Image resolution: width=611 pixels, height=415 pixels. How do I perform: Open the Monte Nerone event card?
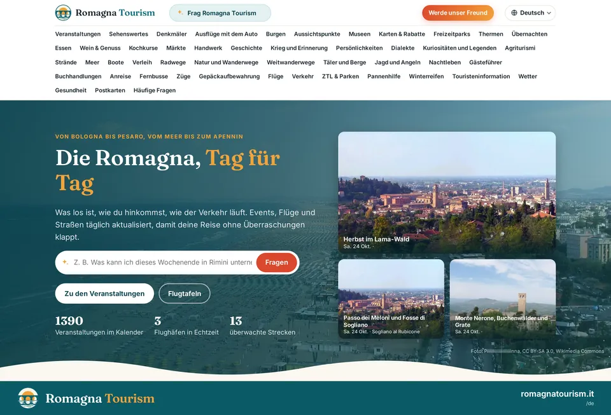(503, 299)
